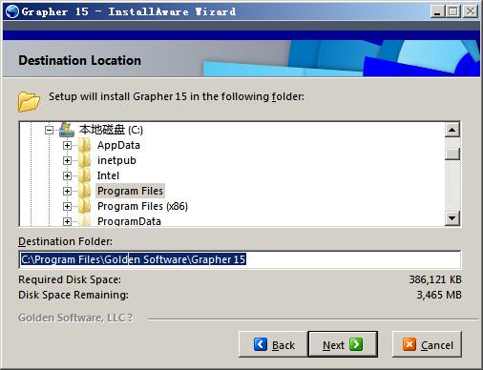Screen dimensions: 483x370
Task: Click the Grapher globe icon in title bar
Action: [12, 12]
